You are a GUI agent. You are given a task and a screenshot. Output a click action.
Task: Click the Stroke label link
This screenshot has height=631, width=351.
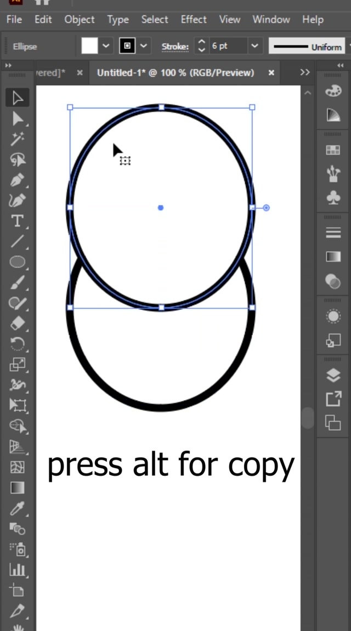tap(175, 47)
